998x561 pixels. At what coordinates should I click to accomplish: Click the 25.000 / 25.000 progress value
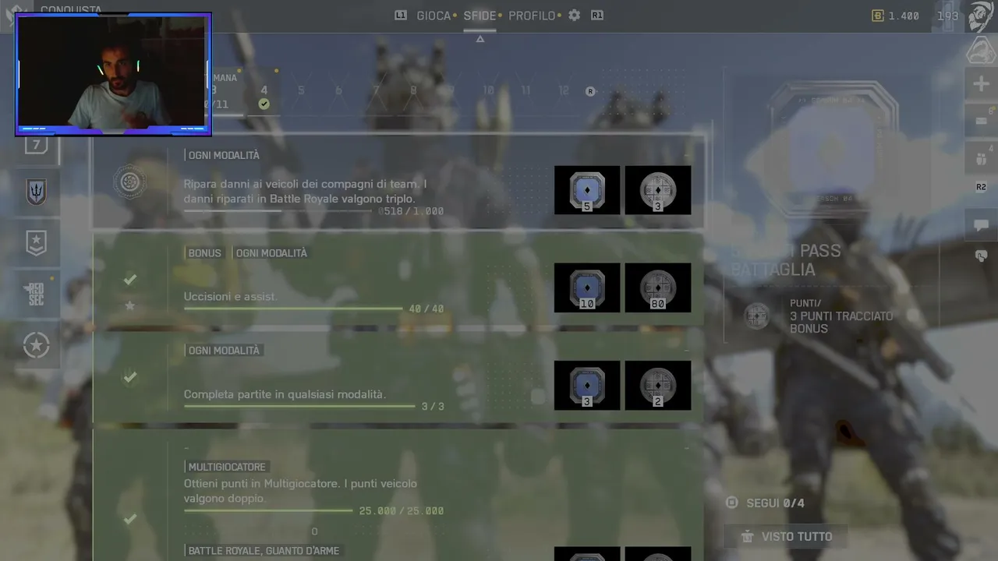402,511
